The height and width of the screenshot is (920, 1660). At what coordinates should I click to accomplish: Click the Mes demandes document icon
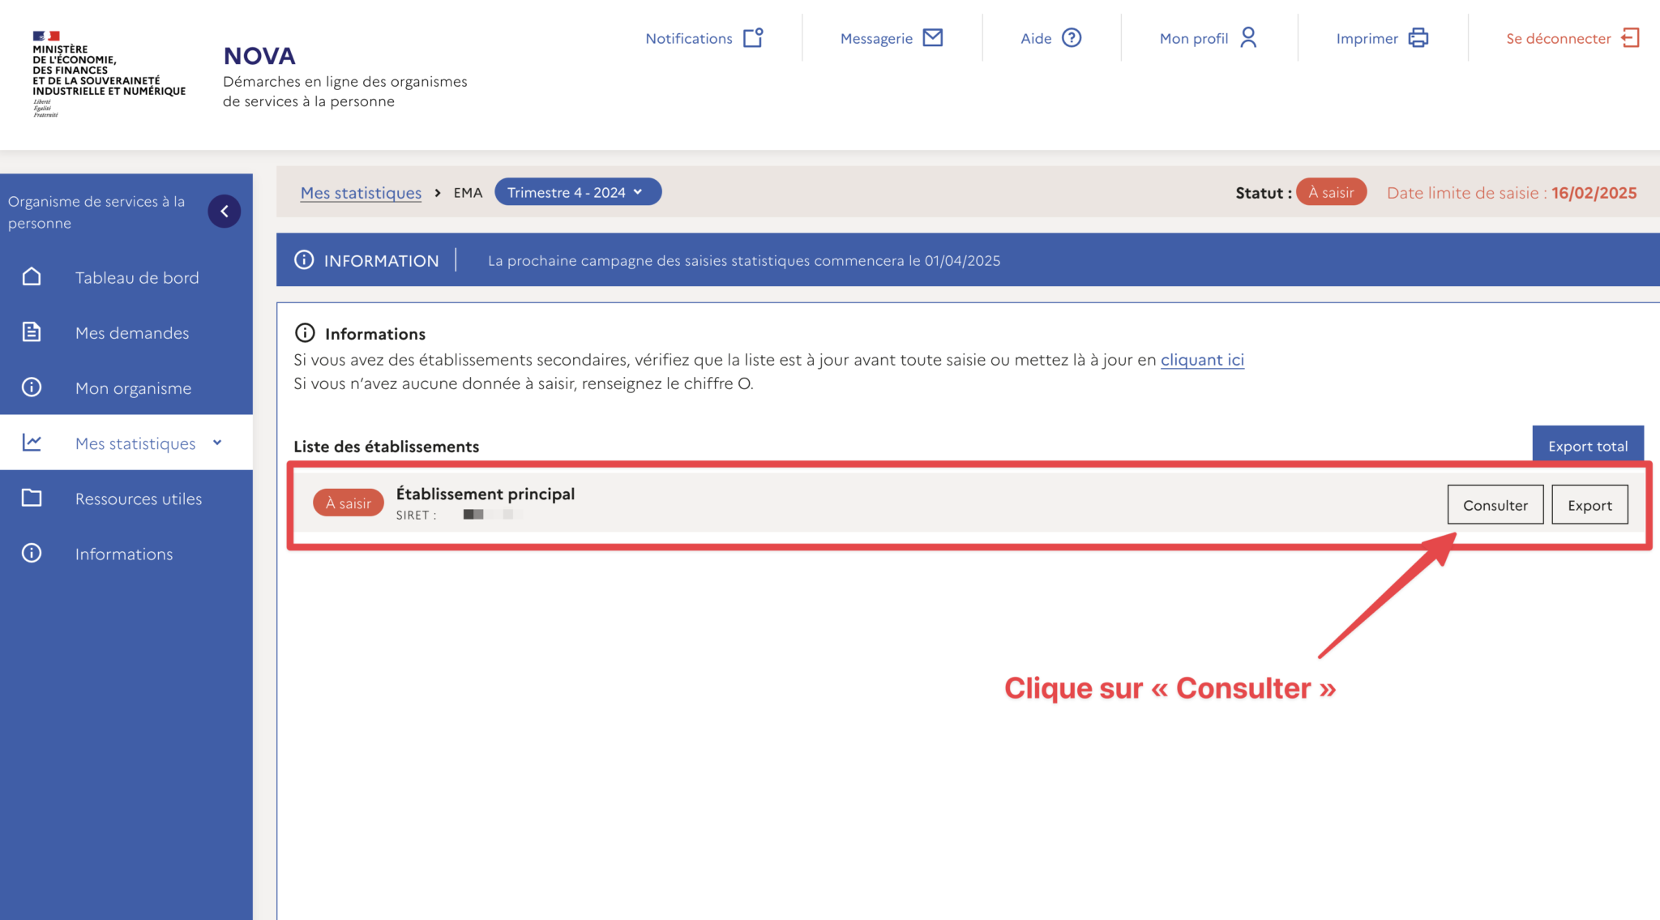coord(32,332)
